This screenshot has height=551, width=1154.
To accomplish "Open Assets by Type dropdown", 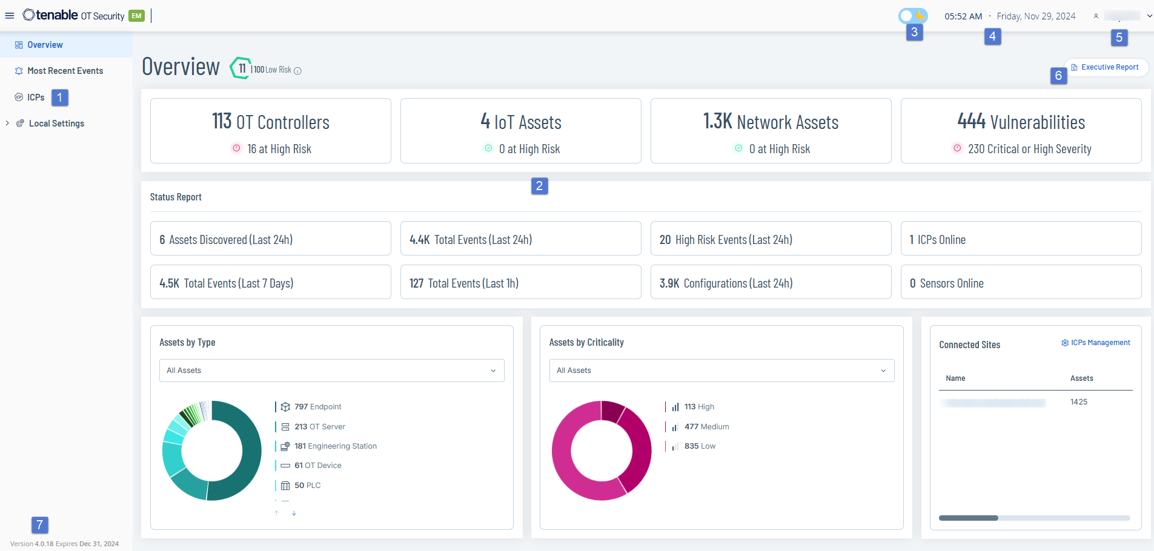I will 331,371.
